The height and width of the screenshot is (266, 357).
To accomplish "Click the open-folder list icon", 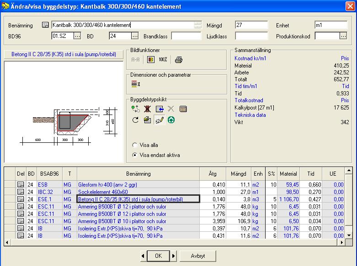I will pyautogui.click(x=147, y=120).
